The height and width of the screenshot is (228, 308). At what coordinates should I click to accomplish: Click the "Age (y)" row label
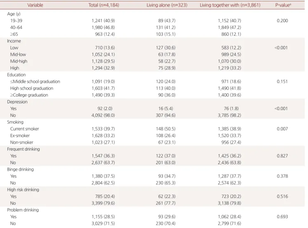pos(14,14)
